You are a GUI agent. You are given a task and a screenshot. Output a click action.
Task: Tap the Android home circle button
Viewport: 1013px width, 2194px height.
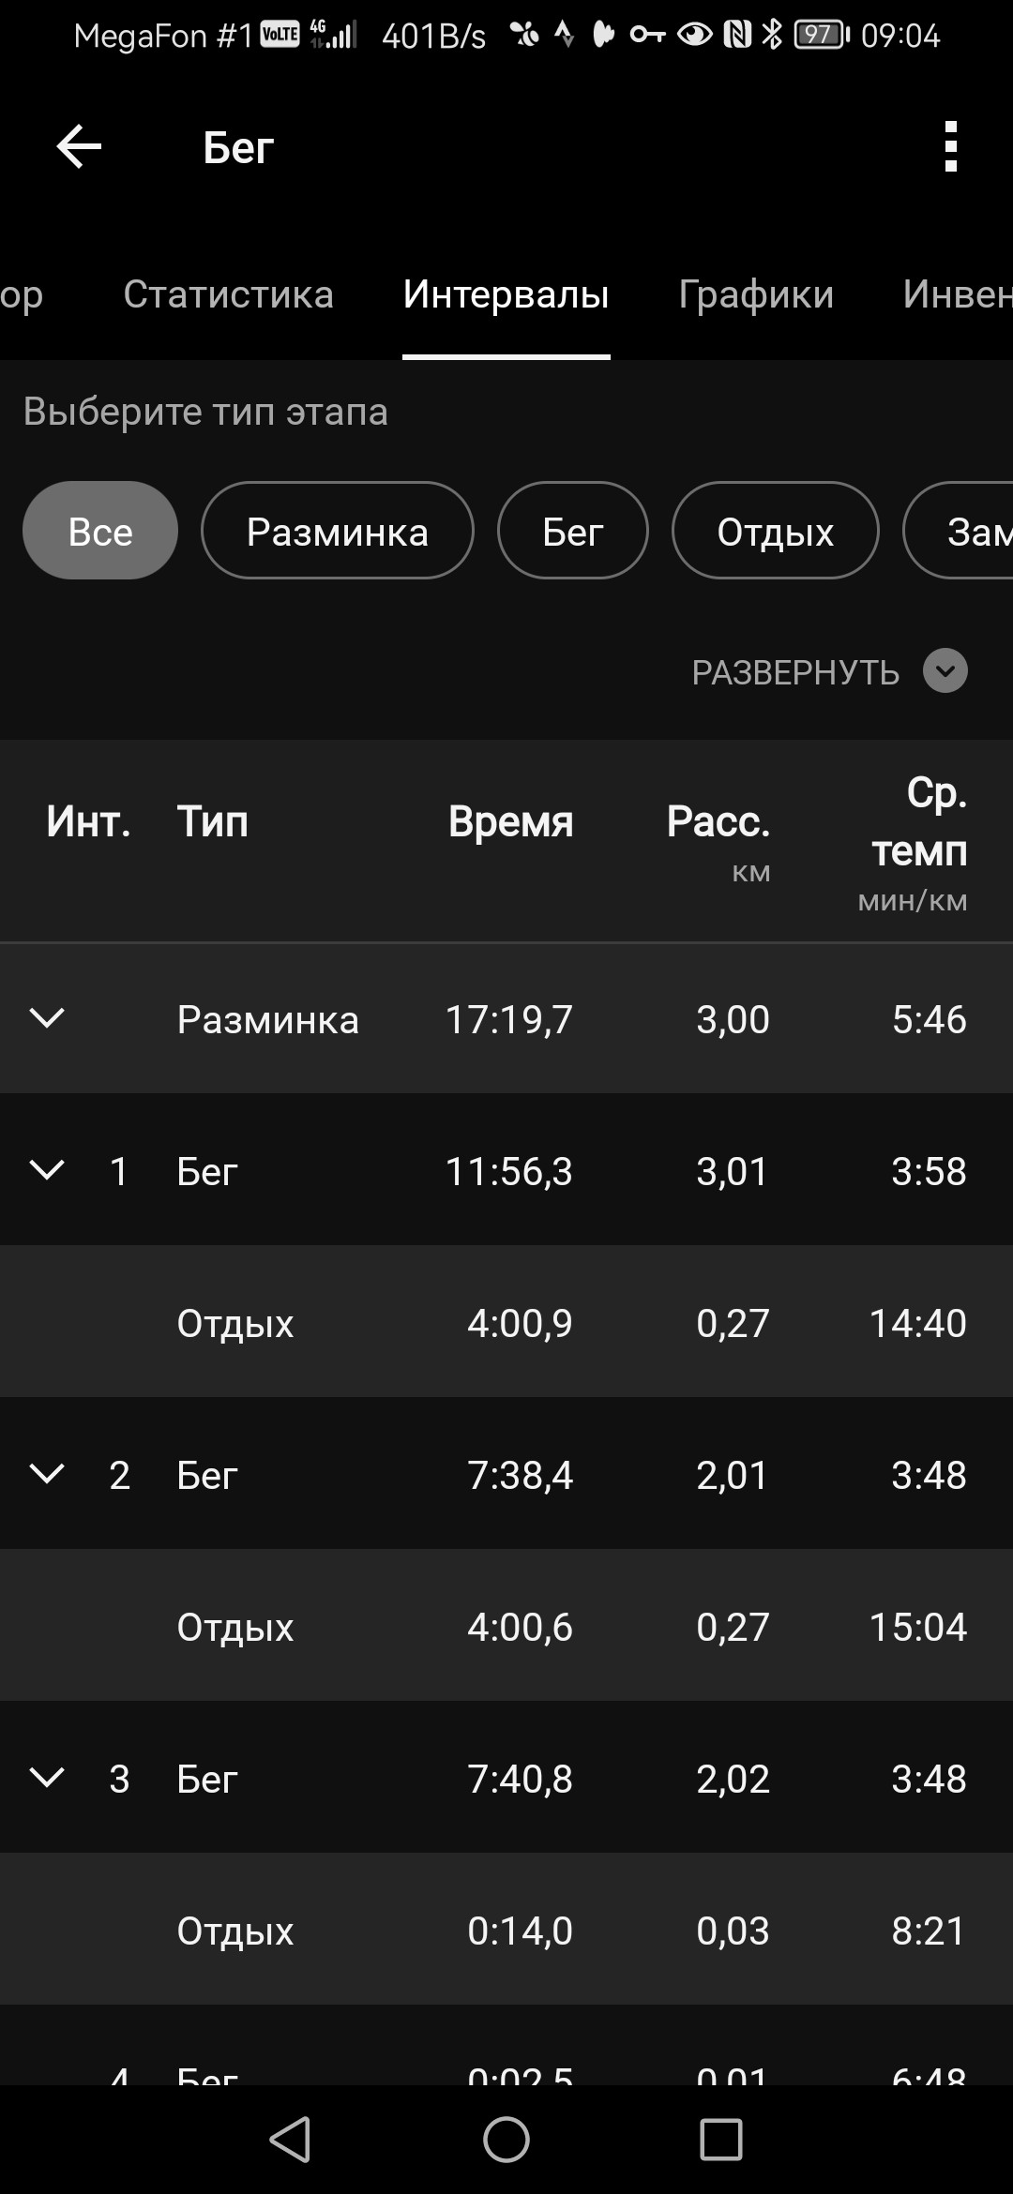506,2140
